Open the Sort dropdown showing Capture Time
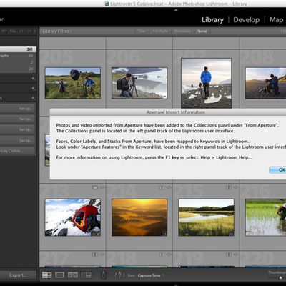Viewport: 286px width, 286px height. pos(151,275)
